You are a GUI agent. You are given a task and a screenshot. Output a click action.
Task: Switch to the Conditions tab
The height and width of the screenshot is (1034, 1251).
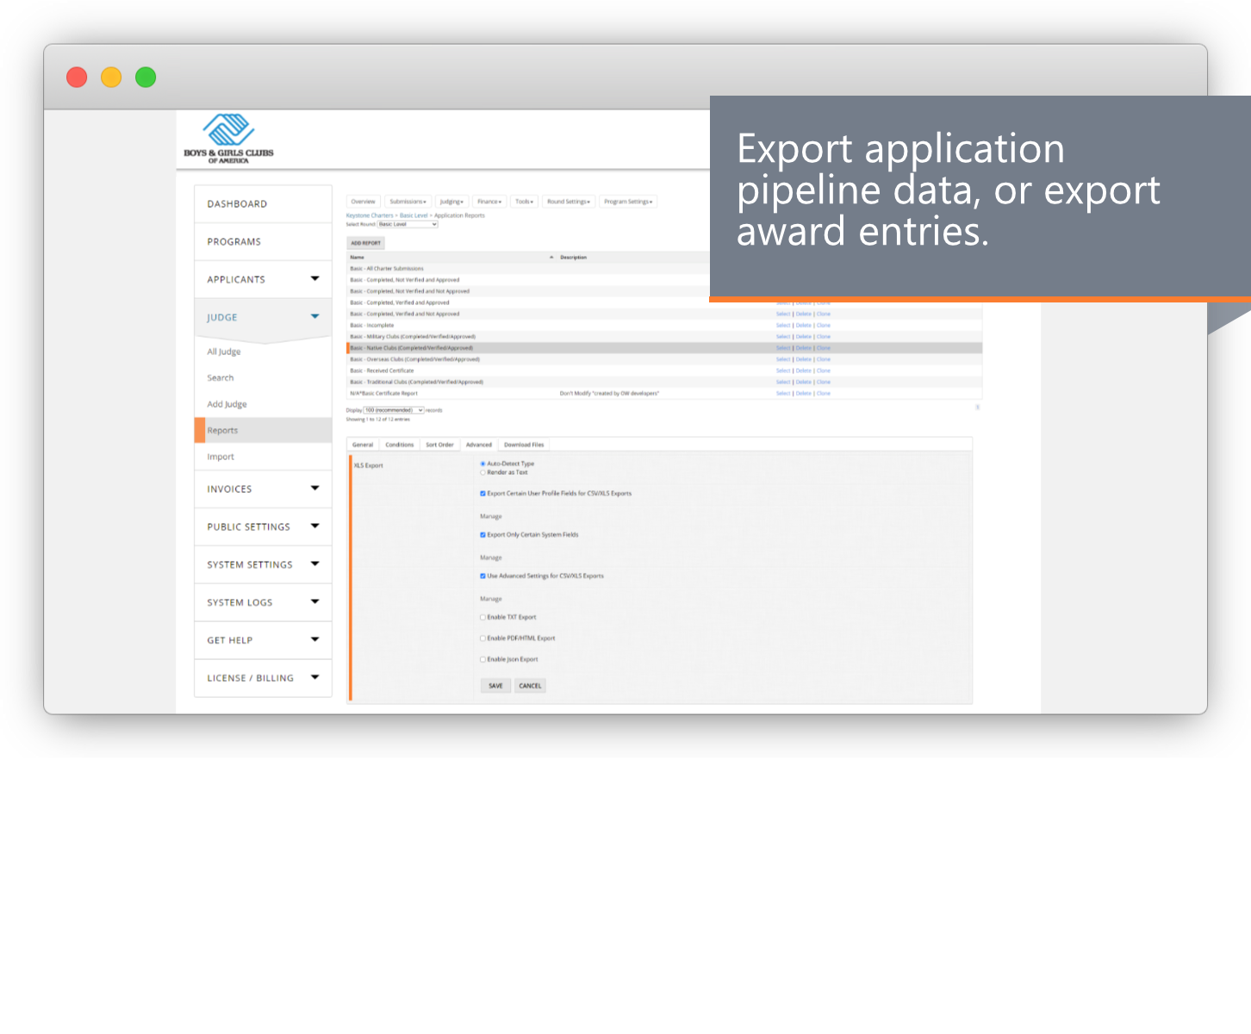399,445
